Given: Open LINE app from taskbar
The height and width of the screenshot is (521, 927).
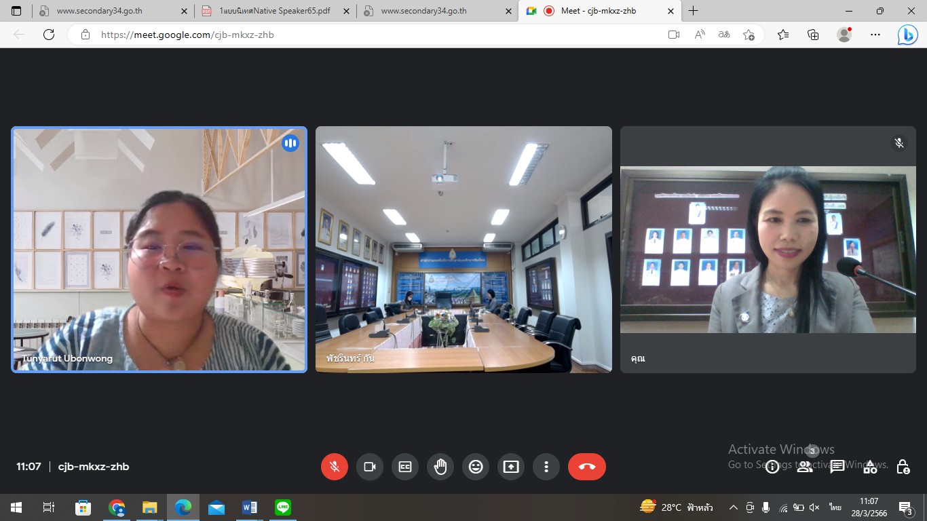Looking at the screenshot, I should click(x=282, y=507).
